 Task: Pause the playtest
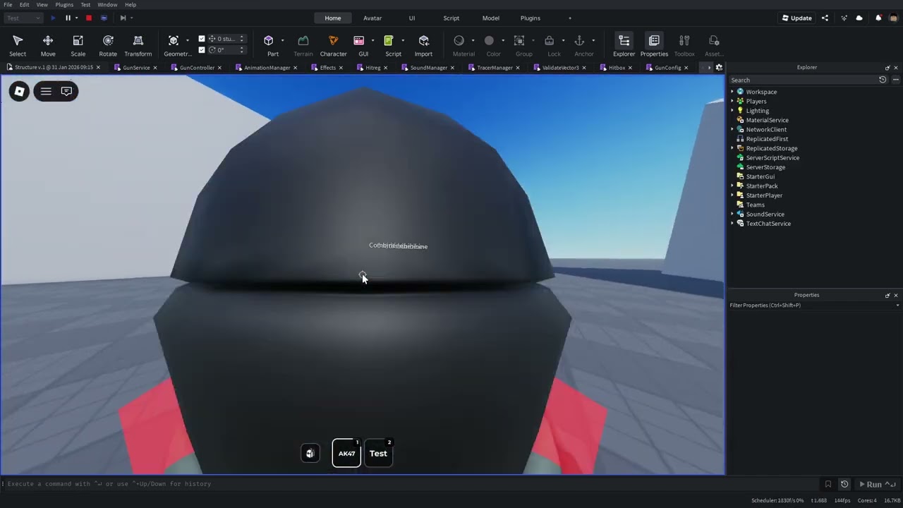click(68, 18)
